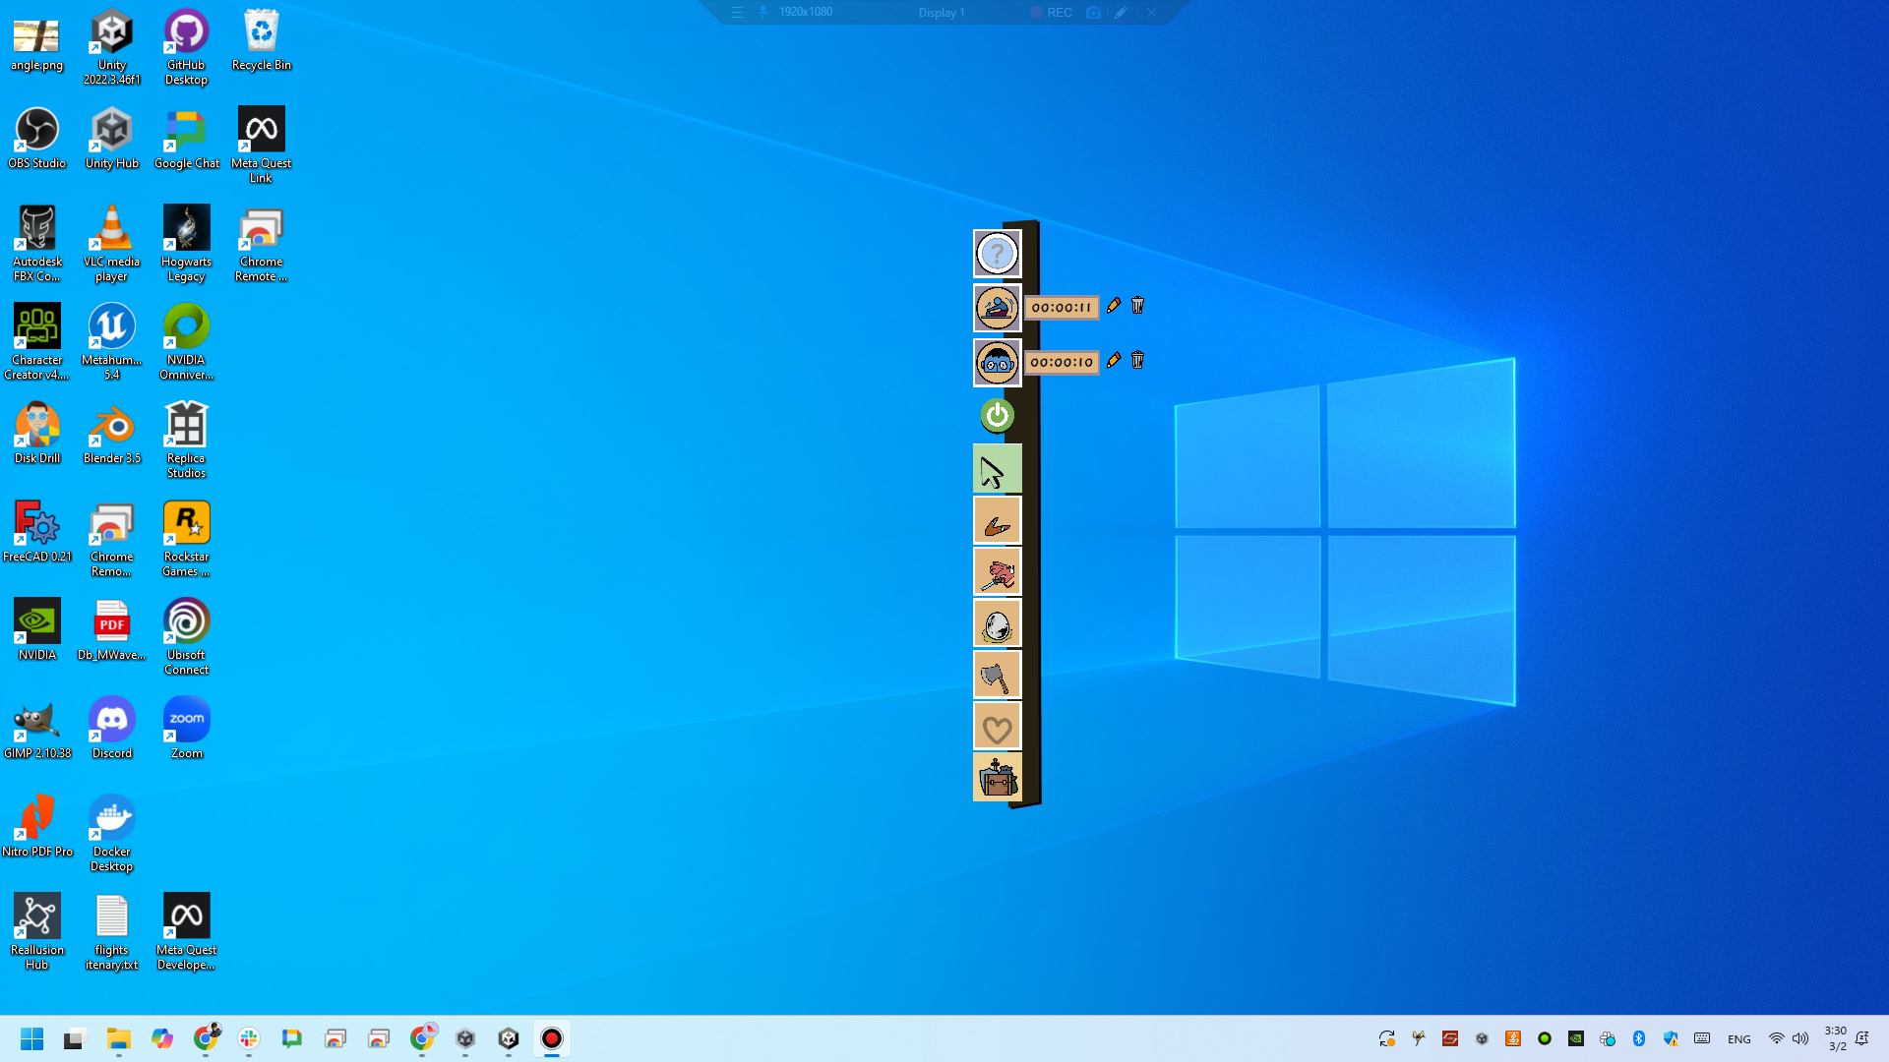
Task: Select the red glove tool icon
Action: [997, 573]
